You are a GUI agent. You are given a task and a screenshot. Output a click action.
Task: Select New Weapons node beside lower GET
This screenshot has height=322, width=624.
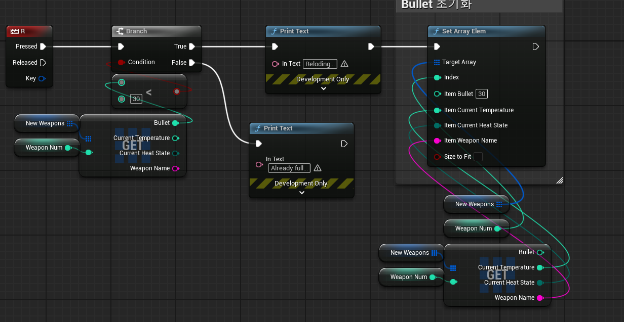[411, 253]
